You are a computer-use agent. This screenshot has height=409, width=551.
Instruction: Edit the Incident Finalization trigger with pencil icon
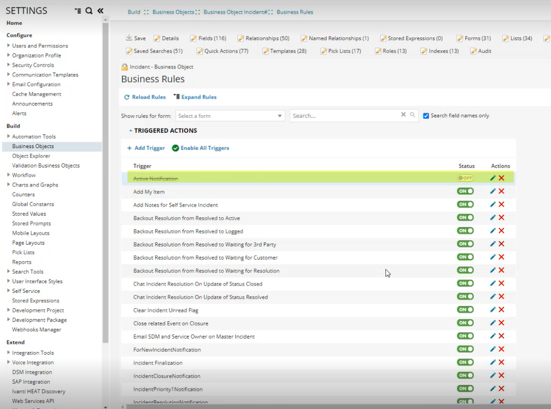coord(493,362)
